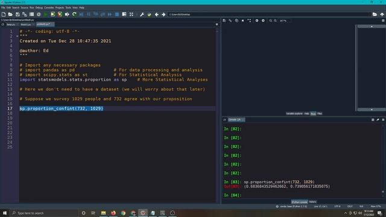Open the Projects menu

(60, 8)
